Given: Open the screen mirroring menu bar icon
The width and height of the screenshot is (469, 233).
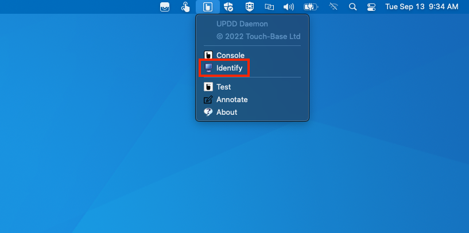Looking at the screenshot, I should [x=269, y=7].
